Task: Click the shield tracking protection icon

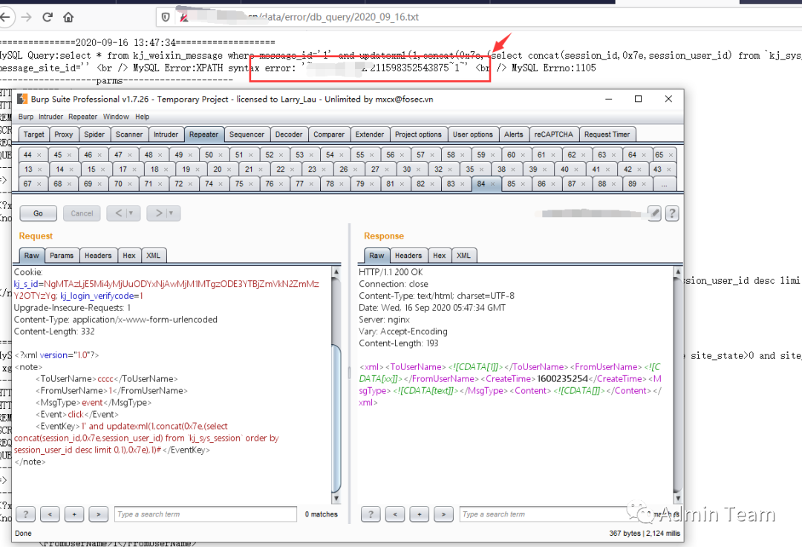Action: coord(166,17)
